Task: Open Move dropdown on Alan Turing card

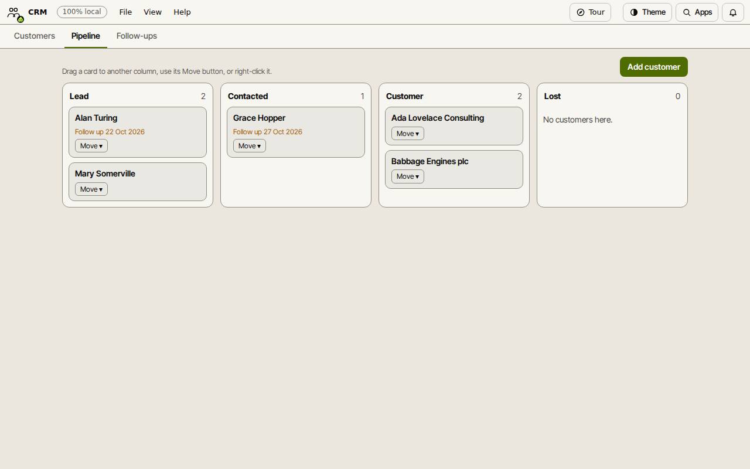Action: tap(91, 146)
